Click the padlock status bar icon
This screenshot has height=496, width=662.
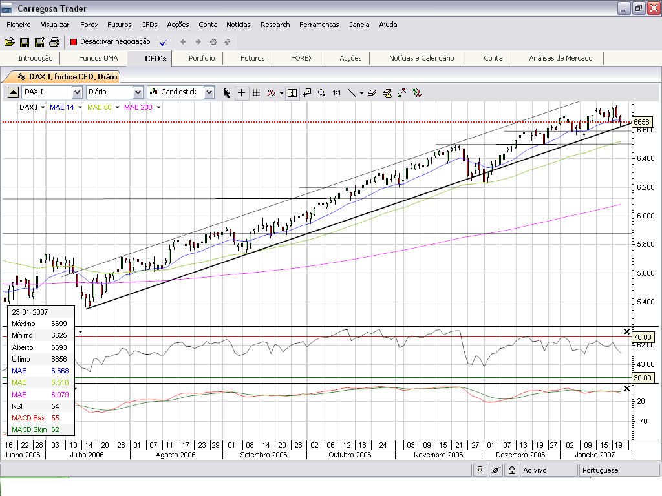pyautogui.click(x=512, y=470)
